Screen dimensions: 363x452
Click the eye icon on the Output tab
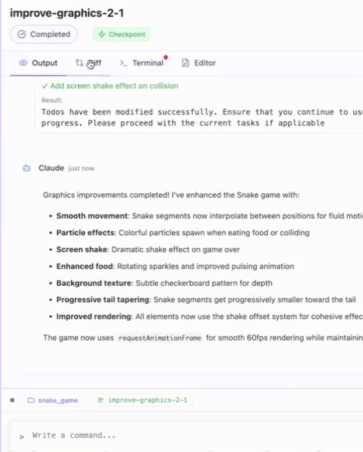pos(23,63)
